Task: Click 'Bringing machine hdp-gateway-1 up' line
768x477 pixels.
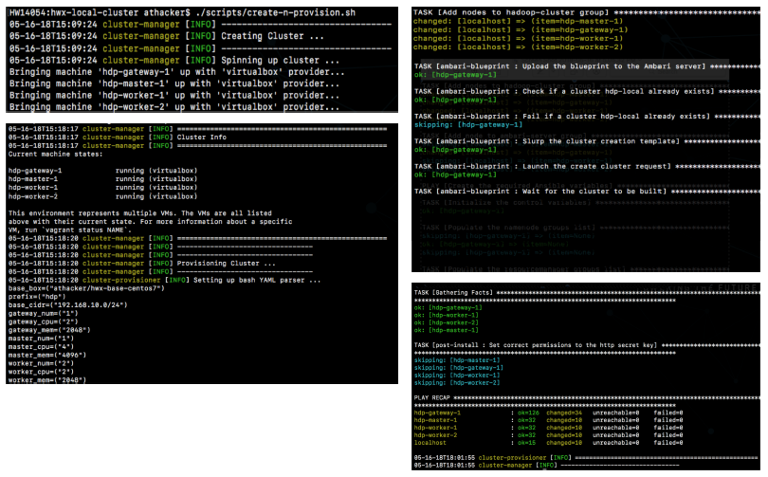Action: click(176, 72)
